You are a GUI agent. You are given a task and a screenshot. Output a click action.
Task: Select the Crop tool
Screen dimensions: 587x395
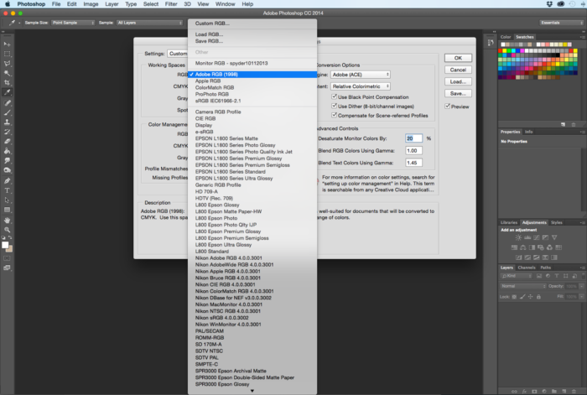[x=7, y=83]
